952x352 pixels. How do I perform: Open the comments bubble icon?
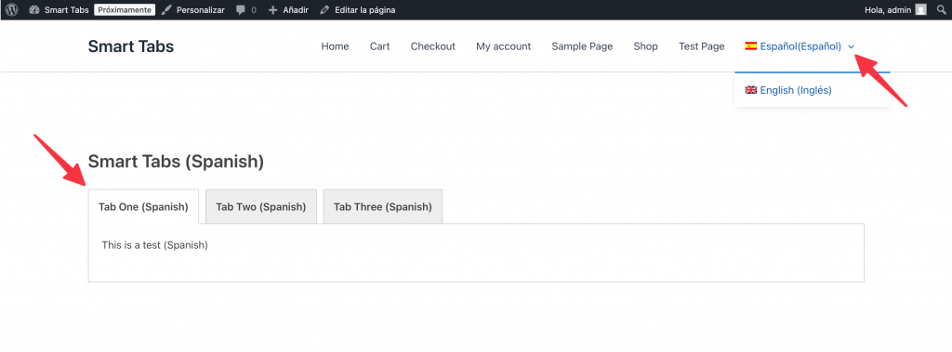[x=241, y=10]
